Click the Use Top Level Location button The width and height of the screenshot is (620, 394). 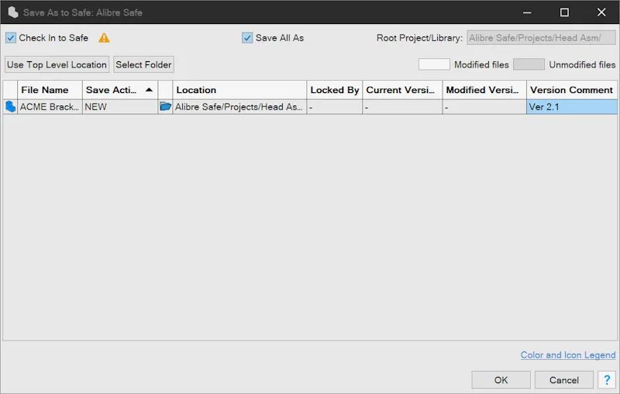tap(57, 64)
